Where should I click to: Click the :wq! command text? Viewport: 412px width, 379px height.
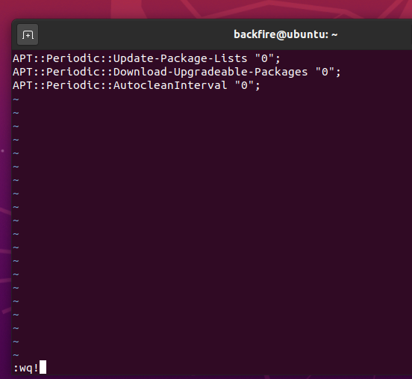pos(25,368)
